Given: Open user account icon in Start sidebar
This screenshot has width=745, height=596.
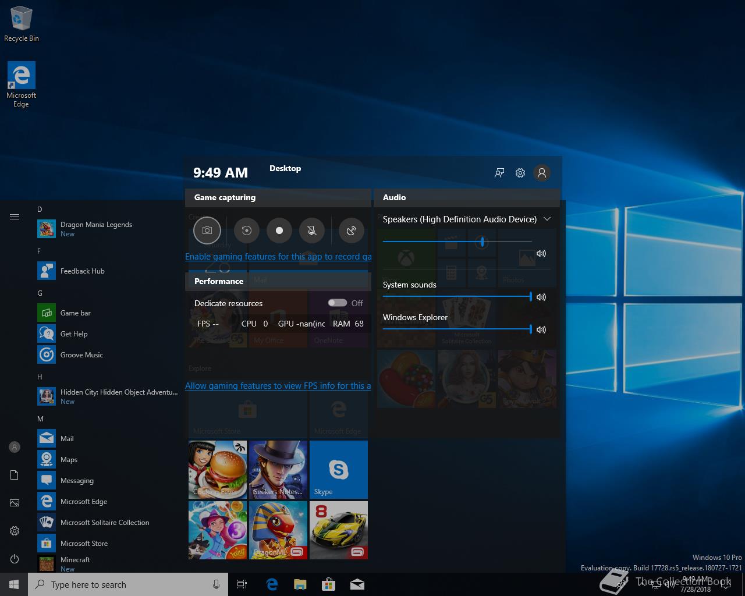Looking at the screenshot, I should point(15,447).
